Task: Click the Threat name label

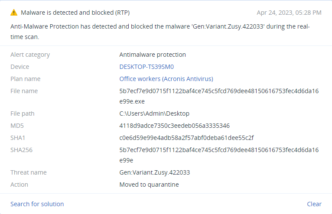Action: (x=28, y=172)
